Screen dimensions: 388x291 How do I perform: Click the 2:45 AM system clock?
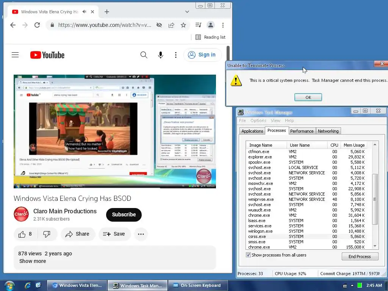(x=374, y=285)
